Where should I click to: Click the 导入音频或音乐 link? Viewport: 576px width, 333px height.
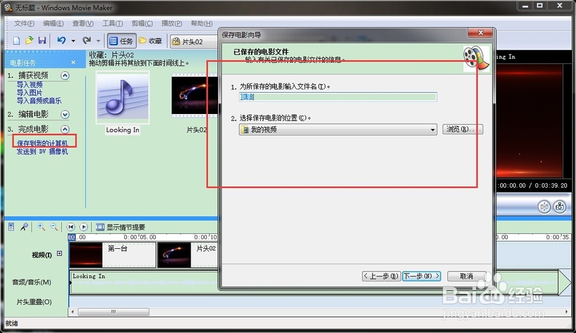pyautogui.click(x=39, y=101)
